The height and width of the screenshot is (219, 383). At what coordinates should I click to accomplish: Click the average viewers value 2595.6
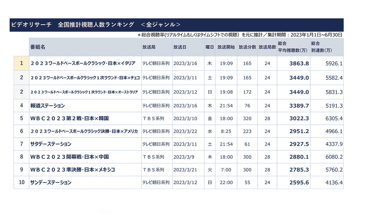[299, 183]
